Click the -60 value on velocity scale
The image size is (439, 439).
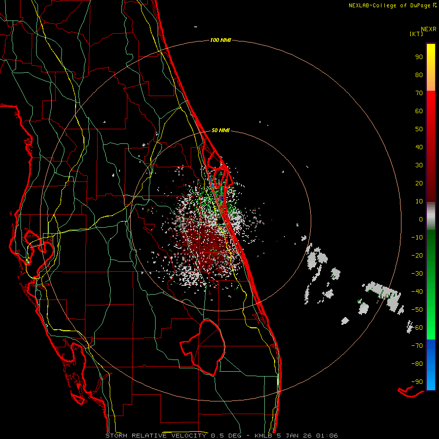[417, 328]
